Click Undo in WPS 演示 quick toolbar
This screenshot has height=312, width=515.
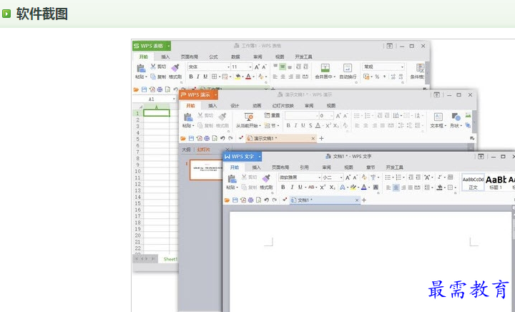pyautogui.click(x=222, y=138)
